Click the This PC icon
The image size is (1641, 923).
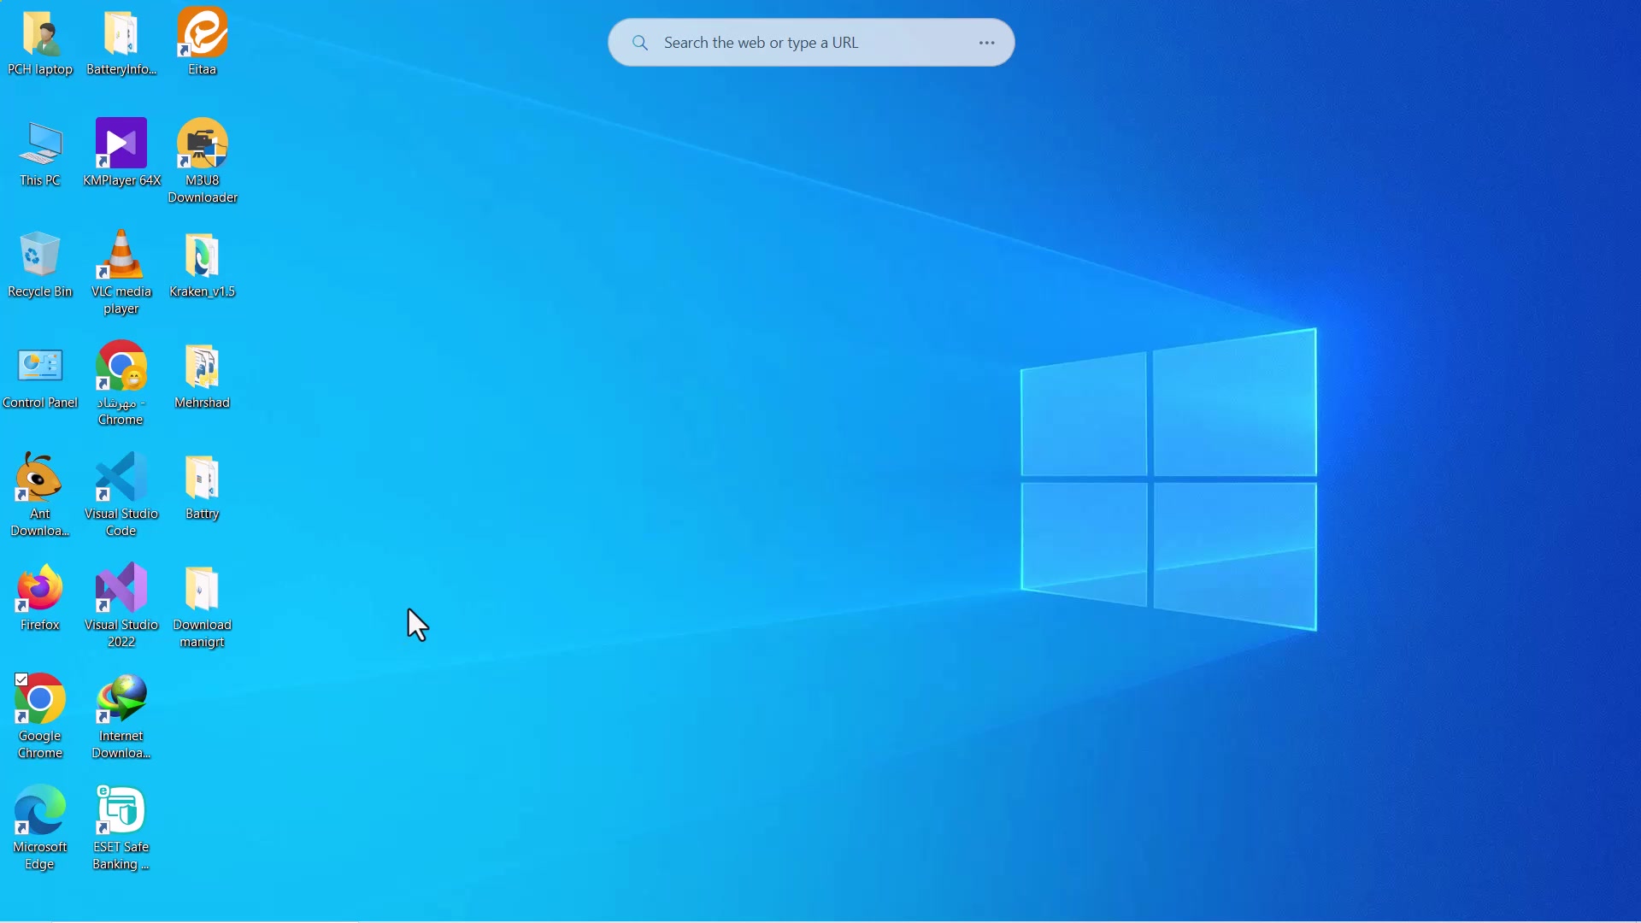[40, 144]
